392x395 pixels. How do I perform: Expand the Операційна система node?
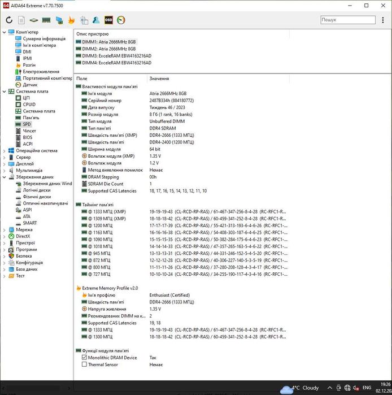click(x=4, y=151)
